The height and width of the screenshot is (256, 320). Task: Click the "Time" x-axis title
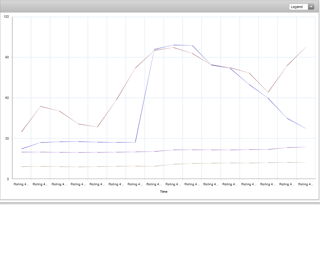point(164,192)
